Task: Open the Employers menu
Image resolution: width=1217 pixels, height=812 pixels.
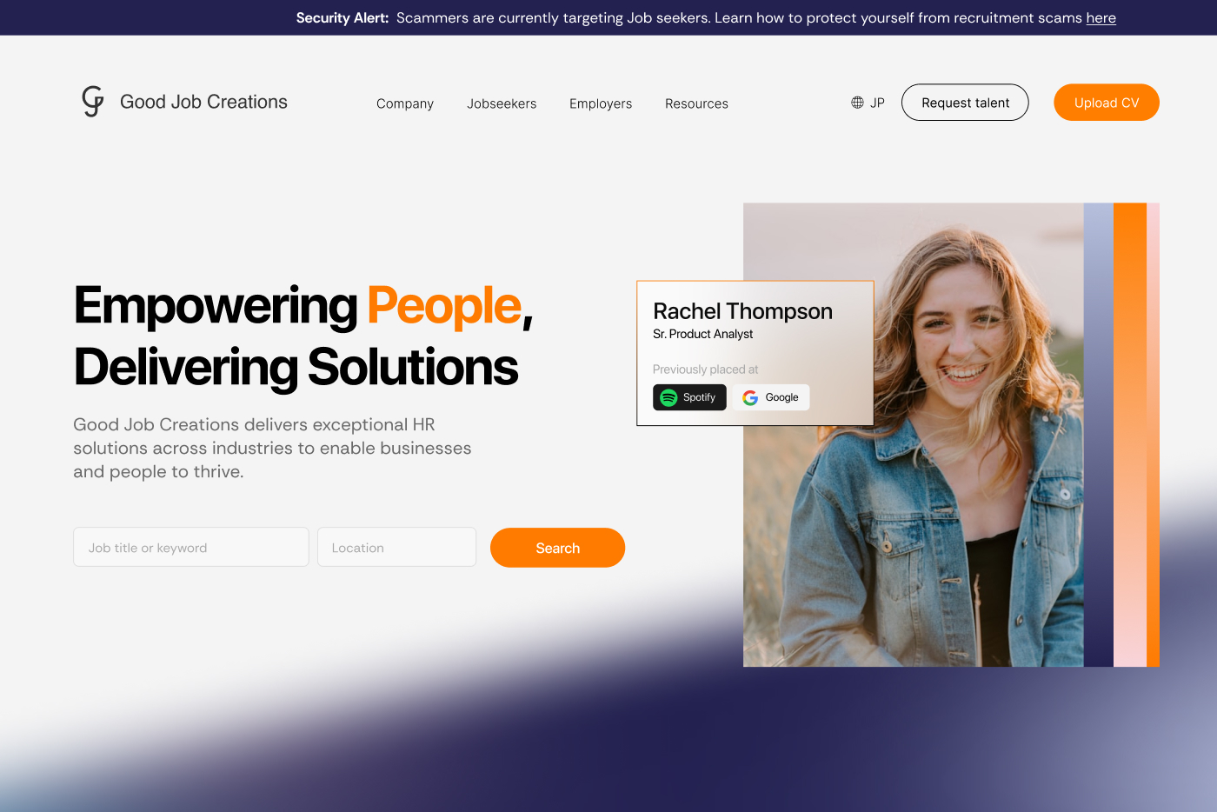Action: (601, 103)
